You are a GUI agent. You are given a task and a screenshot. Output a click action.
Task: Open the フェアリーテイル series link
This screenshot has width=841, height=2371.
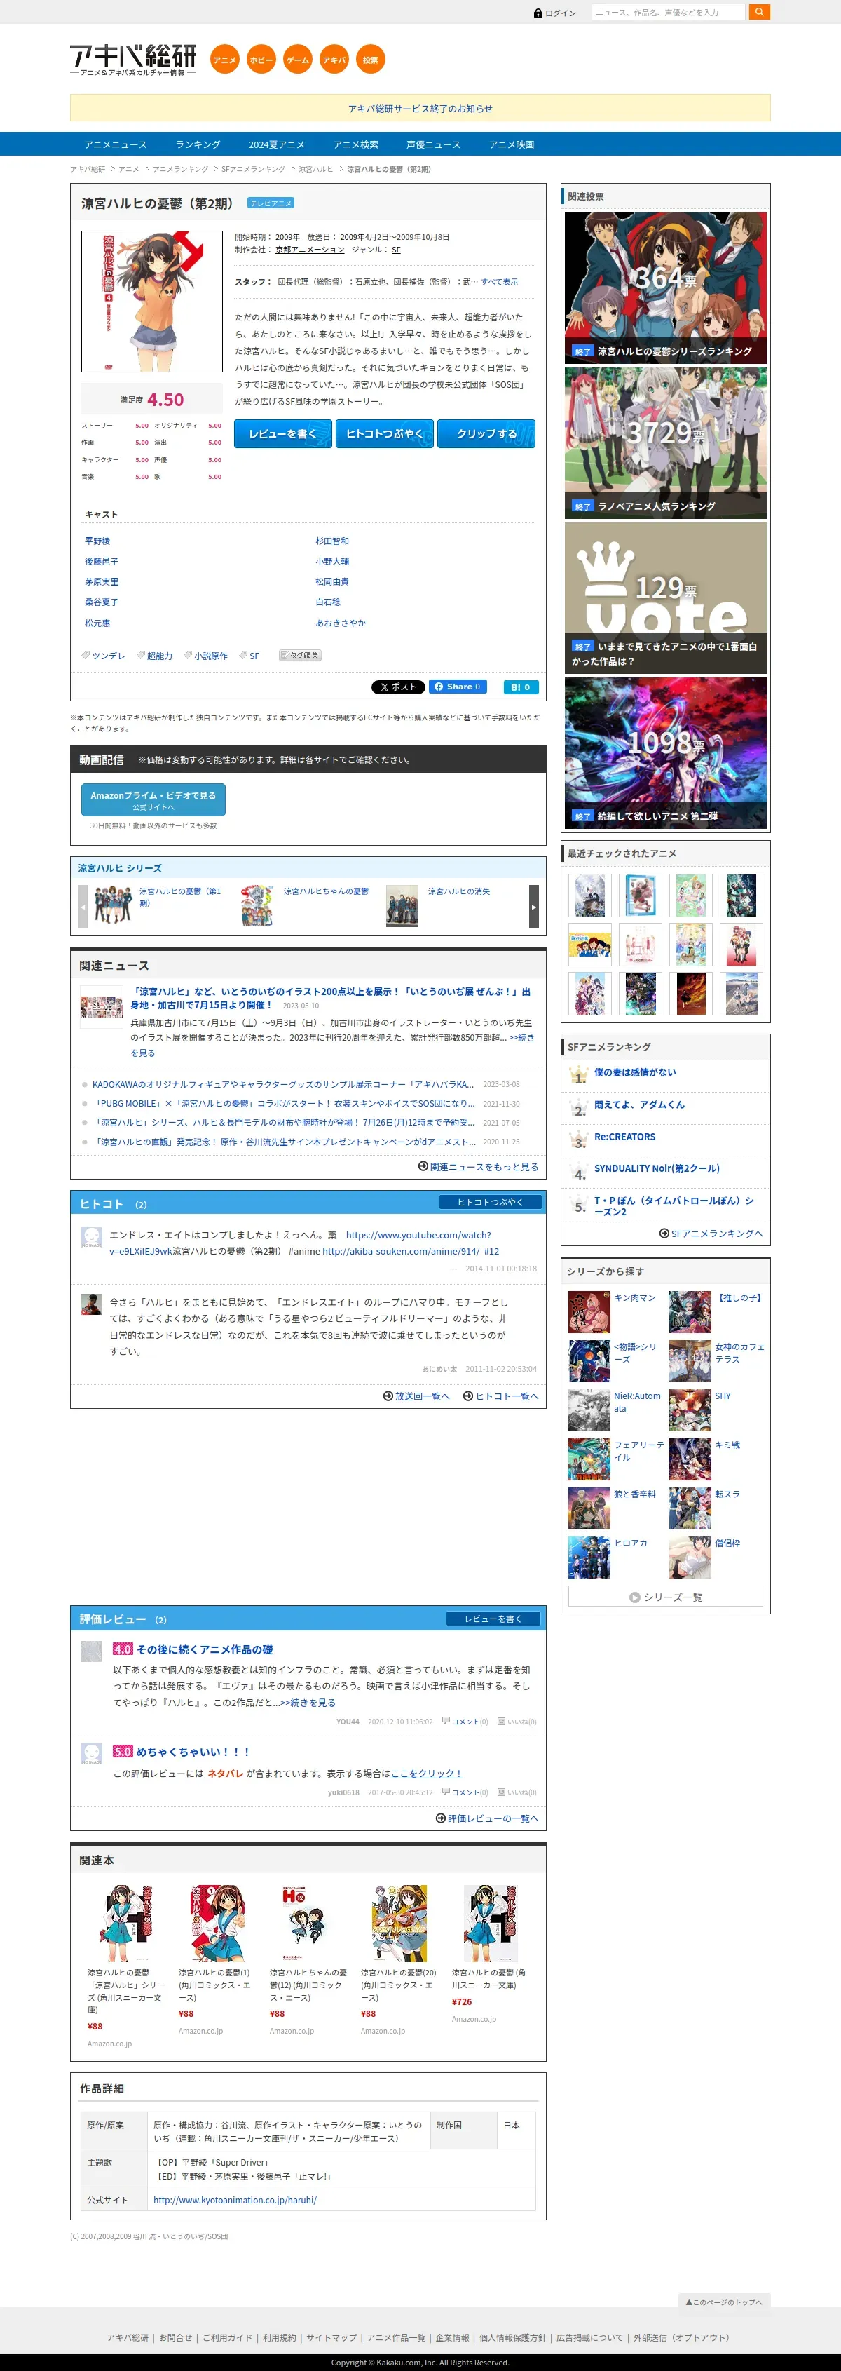click(638, 1450)
